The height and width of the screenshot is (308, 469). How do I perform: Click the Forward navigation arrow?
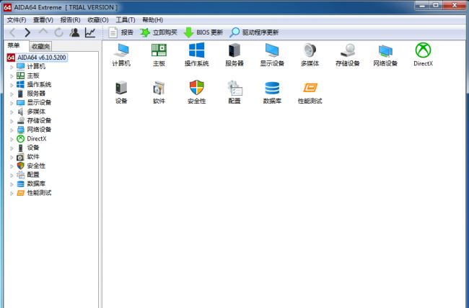27,32
